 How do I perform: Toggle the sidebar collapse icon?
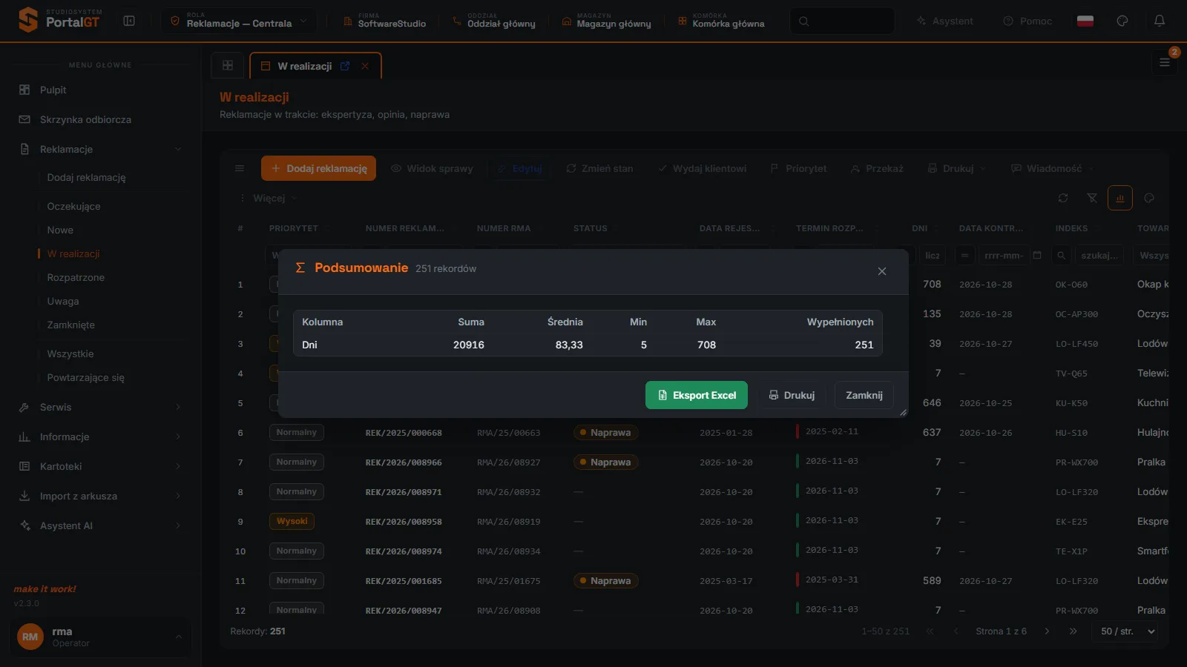(x=129, y=21)
